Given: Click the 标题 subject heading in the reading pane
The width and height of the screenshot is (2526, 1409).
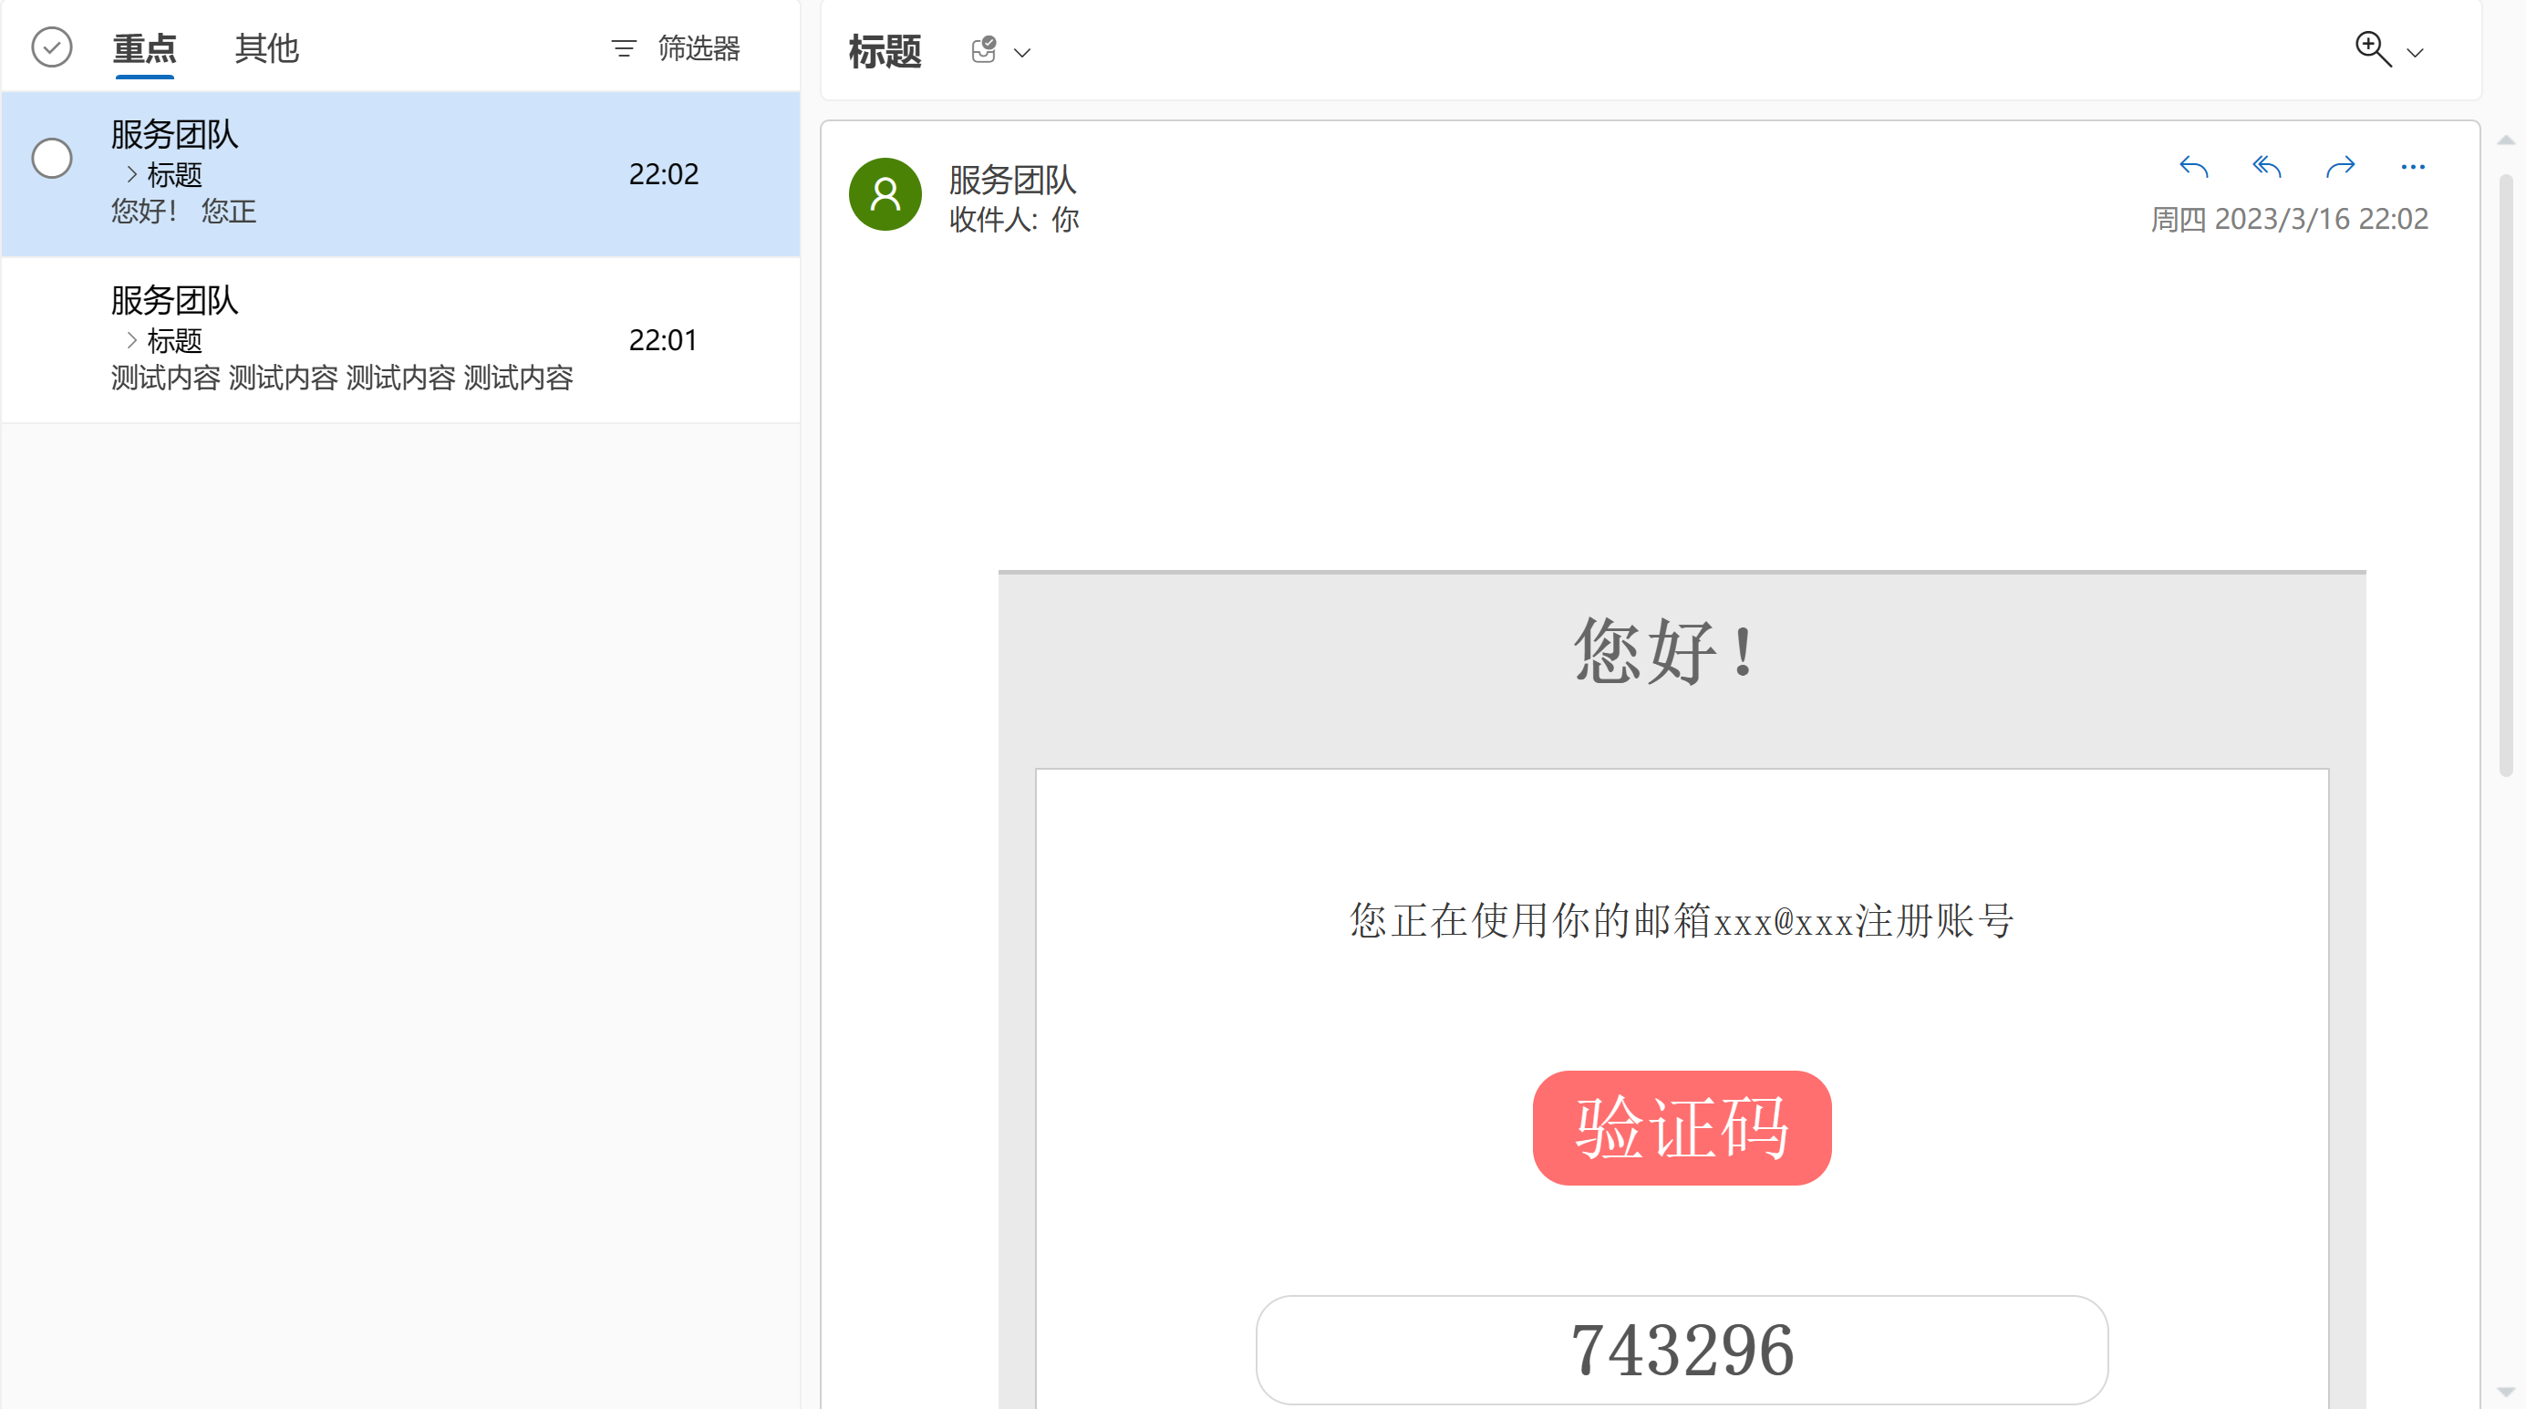Looking at the screenshot, I should 885,51.
